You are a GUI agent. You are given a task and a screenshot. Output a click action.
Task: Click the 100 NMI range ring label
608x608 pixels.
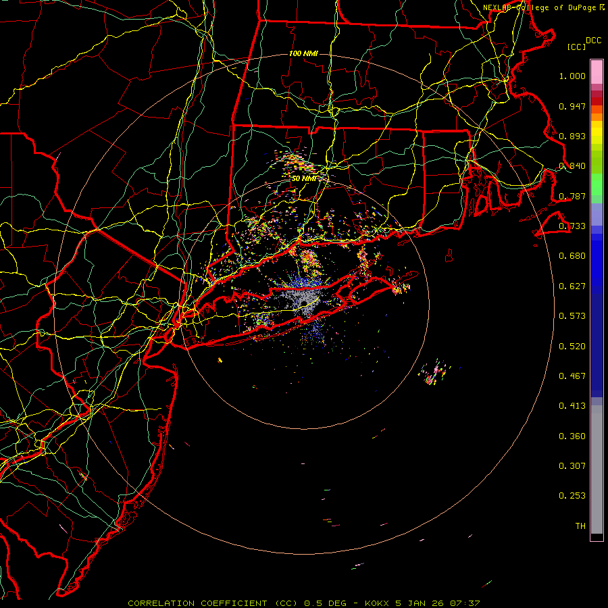tap(303, 53)
